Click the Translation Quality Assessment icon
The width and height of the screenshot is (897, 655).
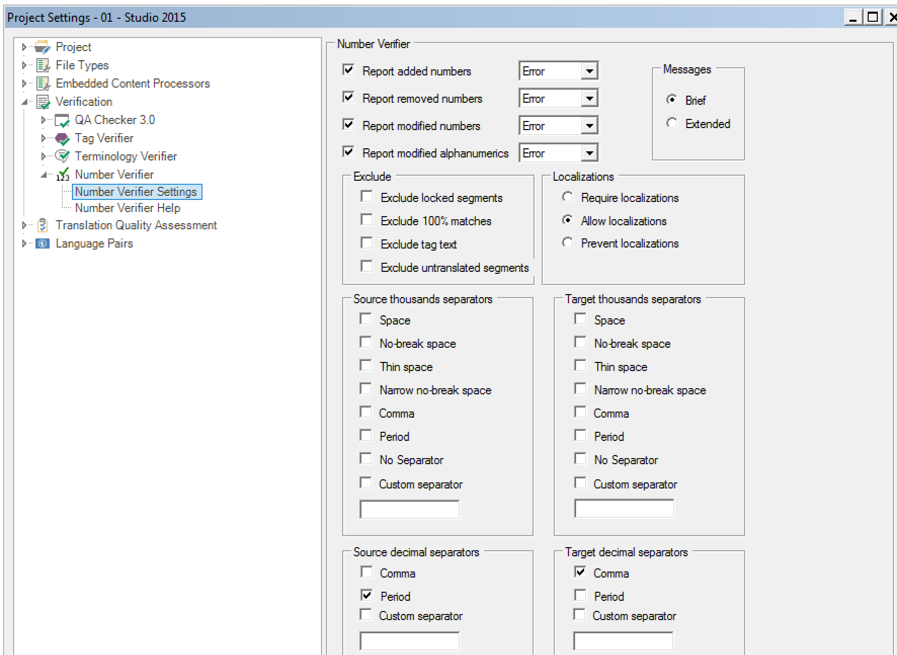[43, 225]
